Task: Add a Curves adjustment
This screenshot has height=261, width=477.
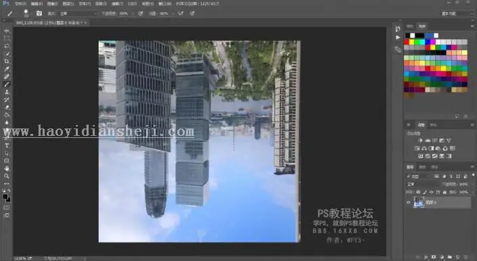Action: pyautogui.click(x=435, y=141)
